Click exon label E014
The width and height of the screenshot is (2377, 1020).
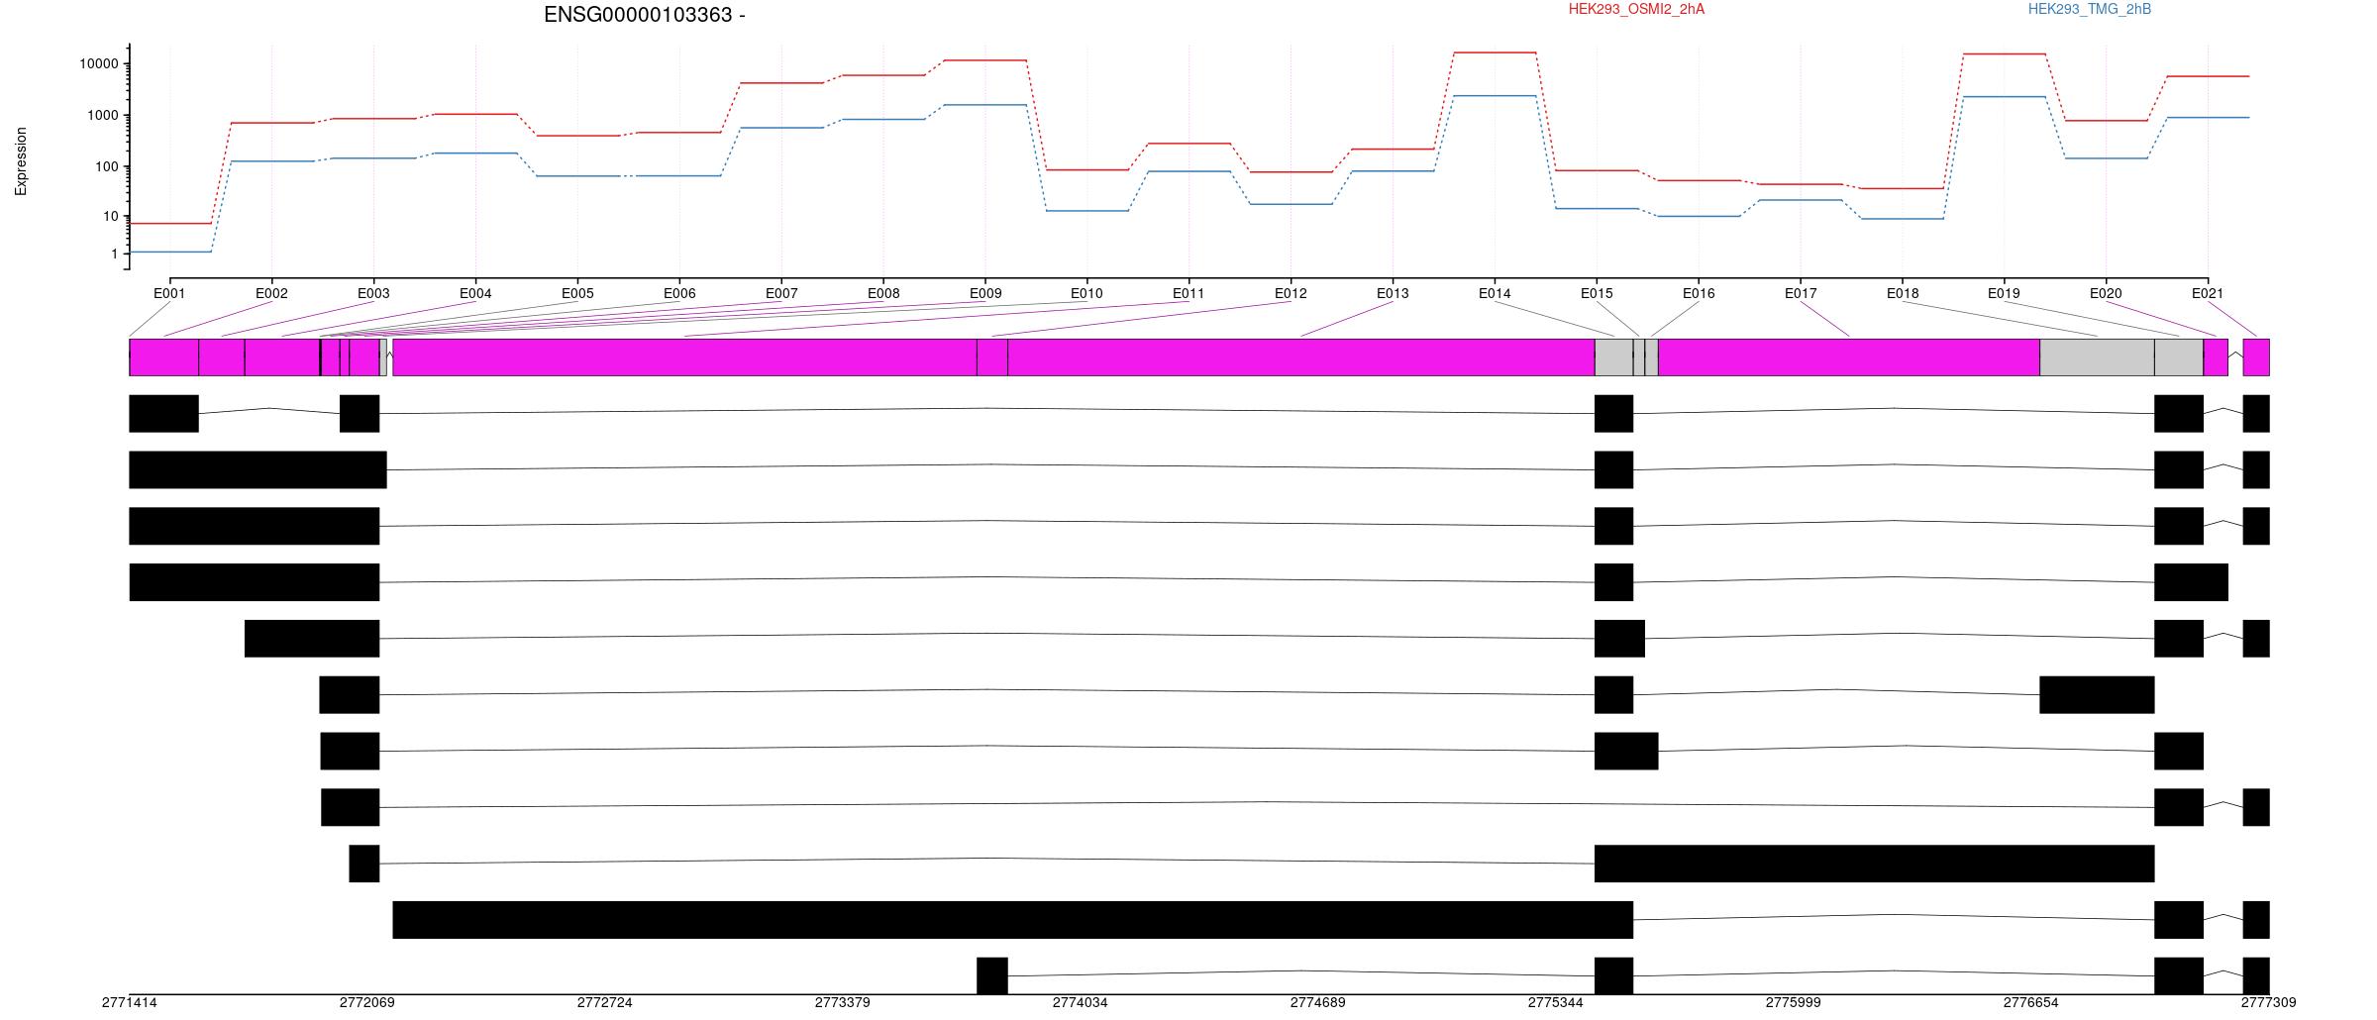pyautogui.click(x=1495, y=294)
